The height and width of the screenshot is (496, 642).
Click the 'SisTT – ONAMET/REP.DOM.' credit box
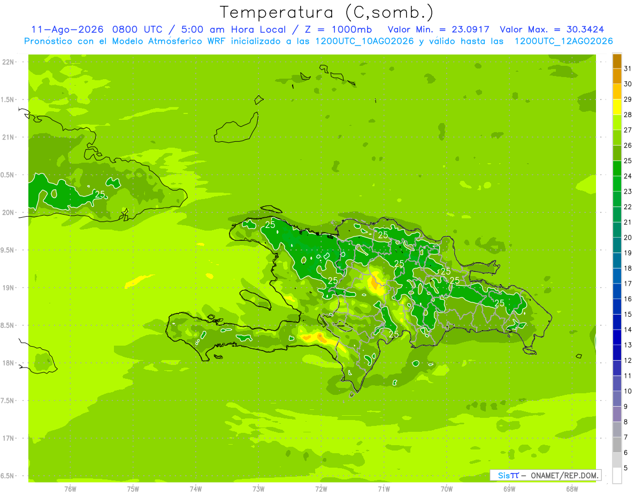coord(546,475)
